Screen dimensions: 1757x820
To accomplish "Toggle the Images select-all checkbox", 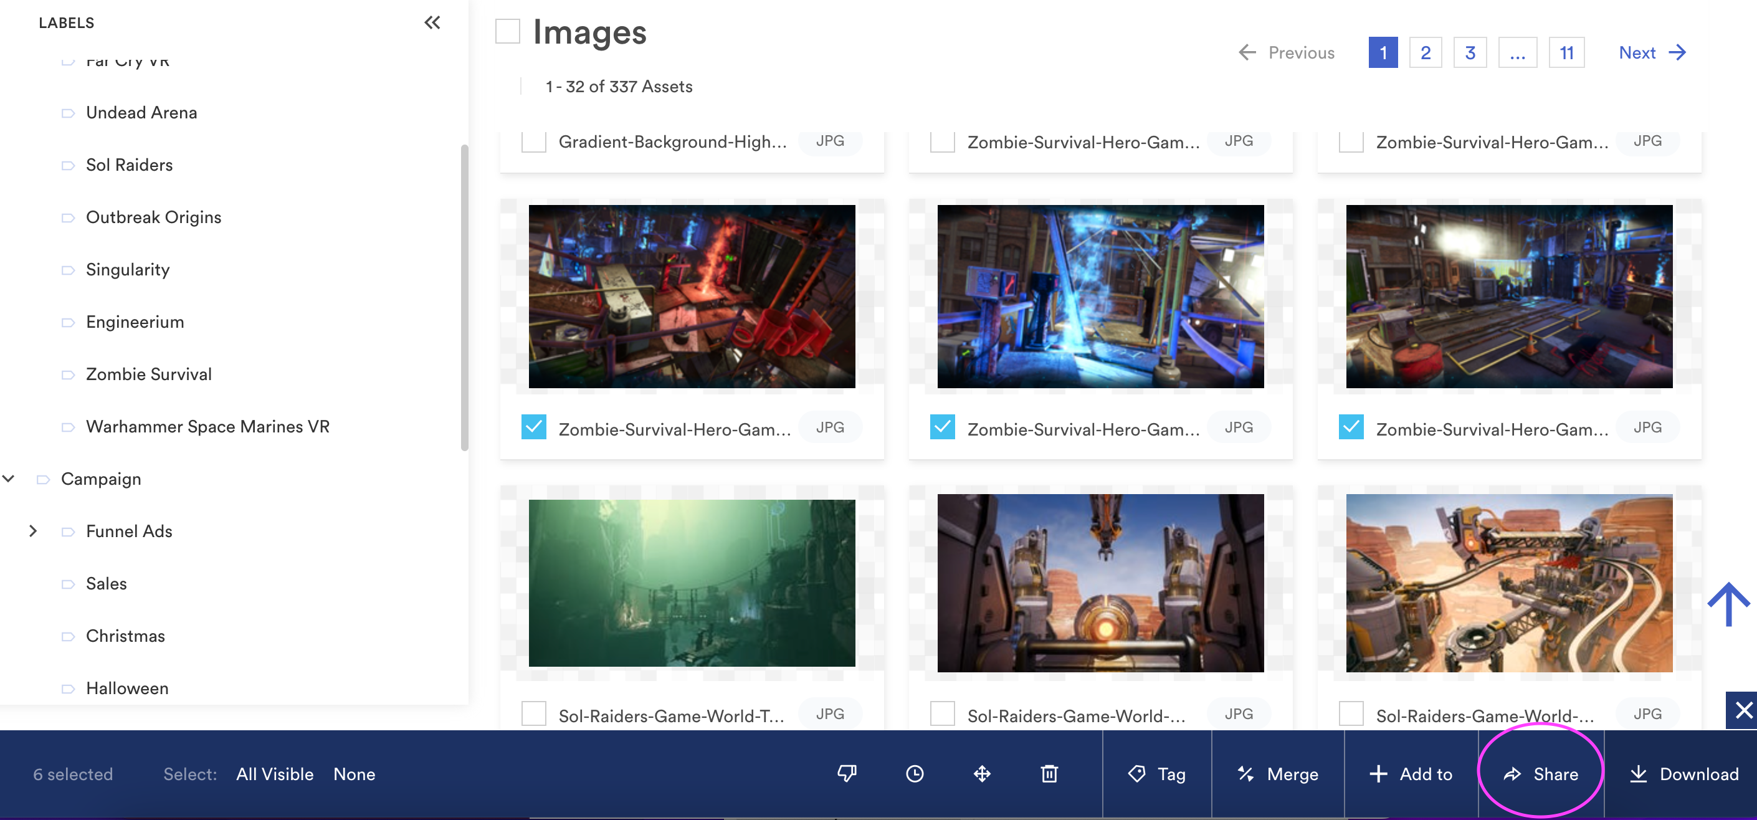I will (507, 31).
